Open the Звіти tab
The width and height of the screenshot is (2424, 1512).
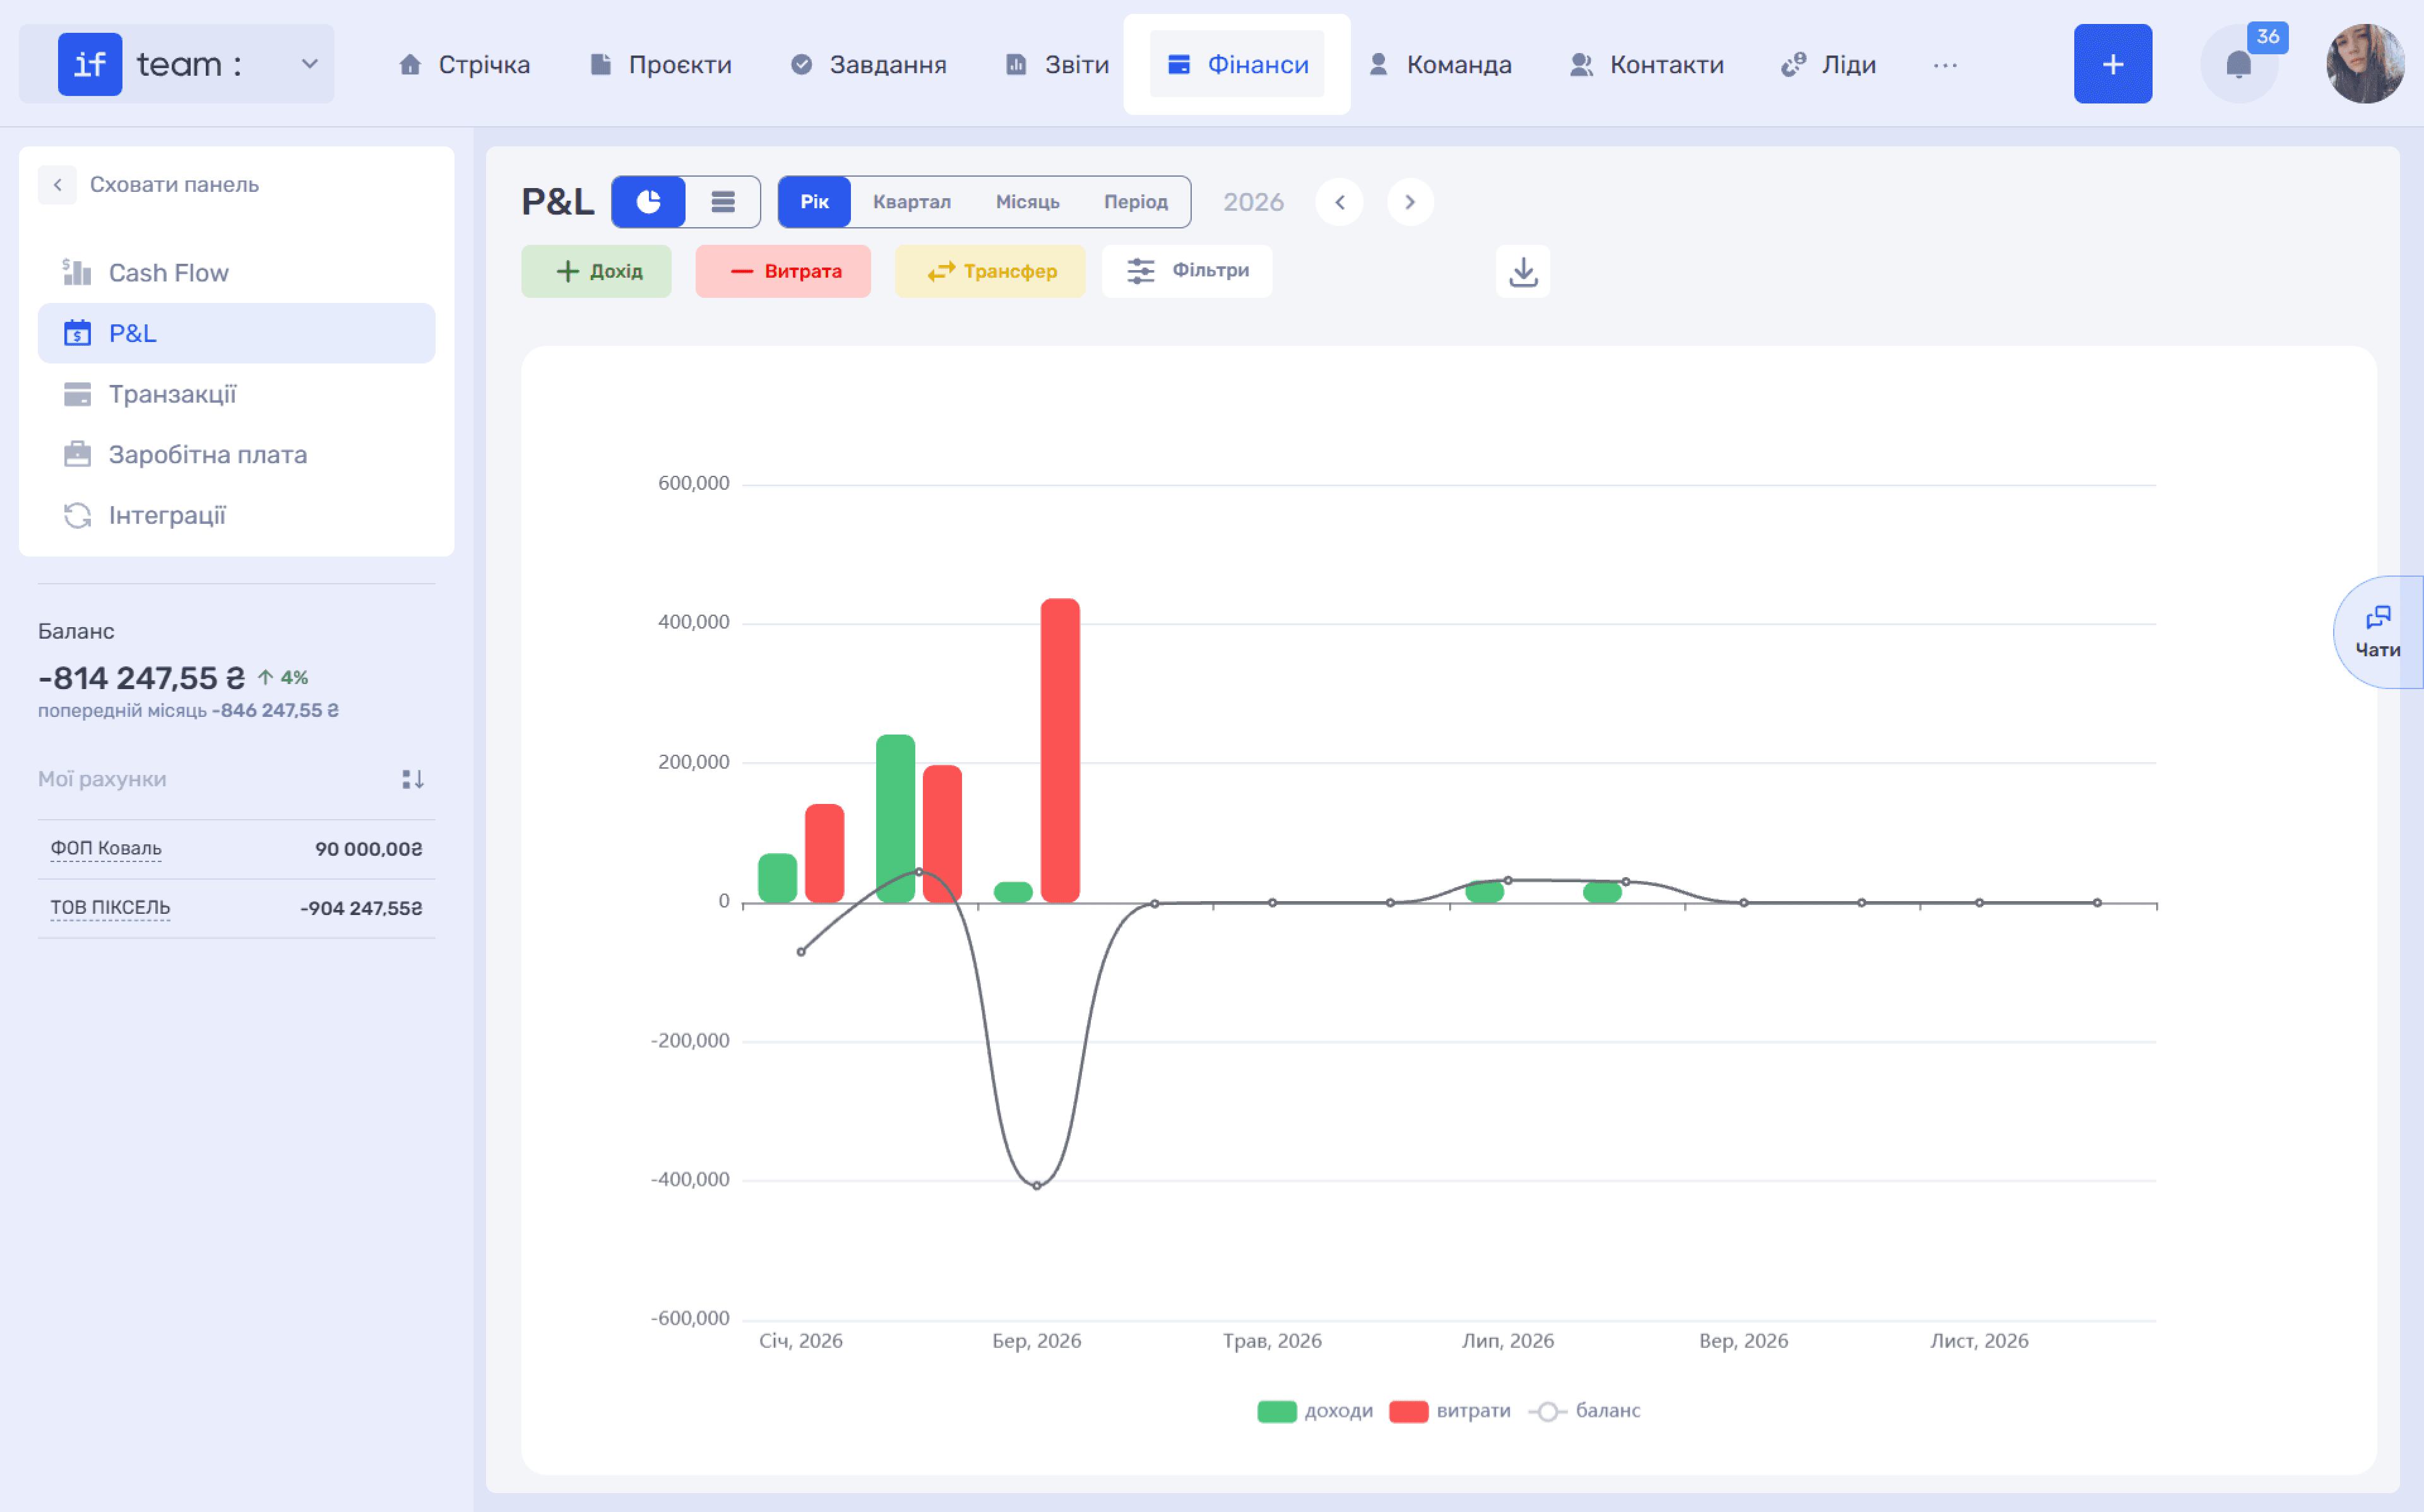tap(1057, 65)
